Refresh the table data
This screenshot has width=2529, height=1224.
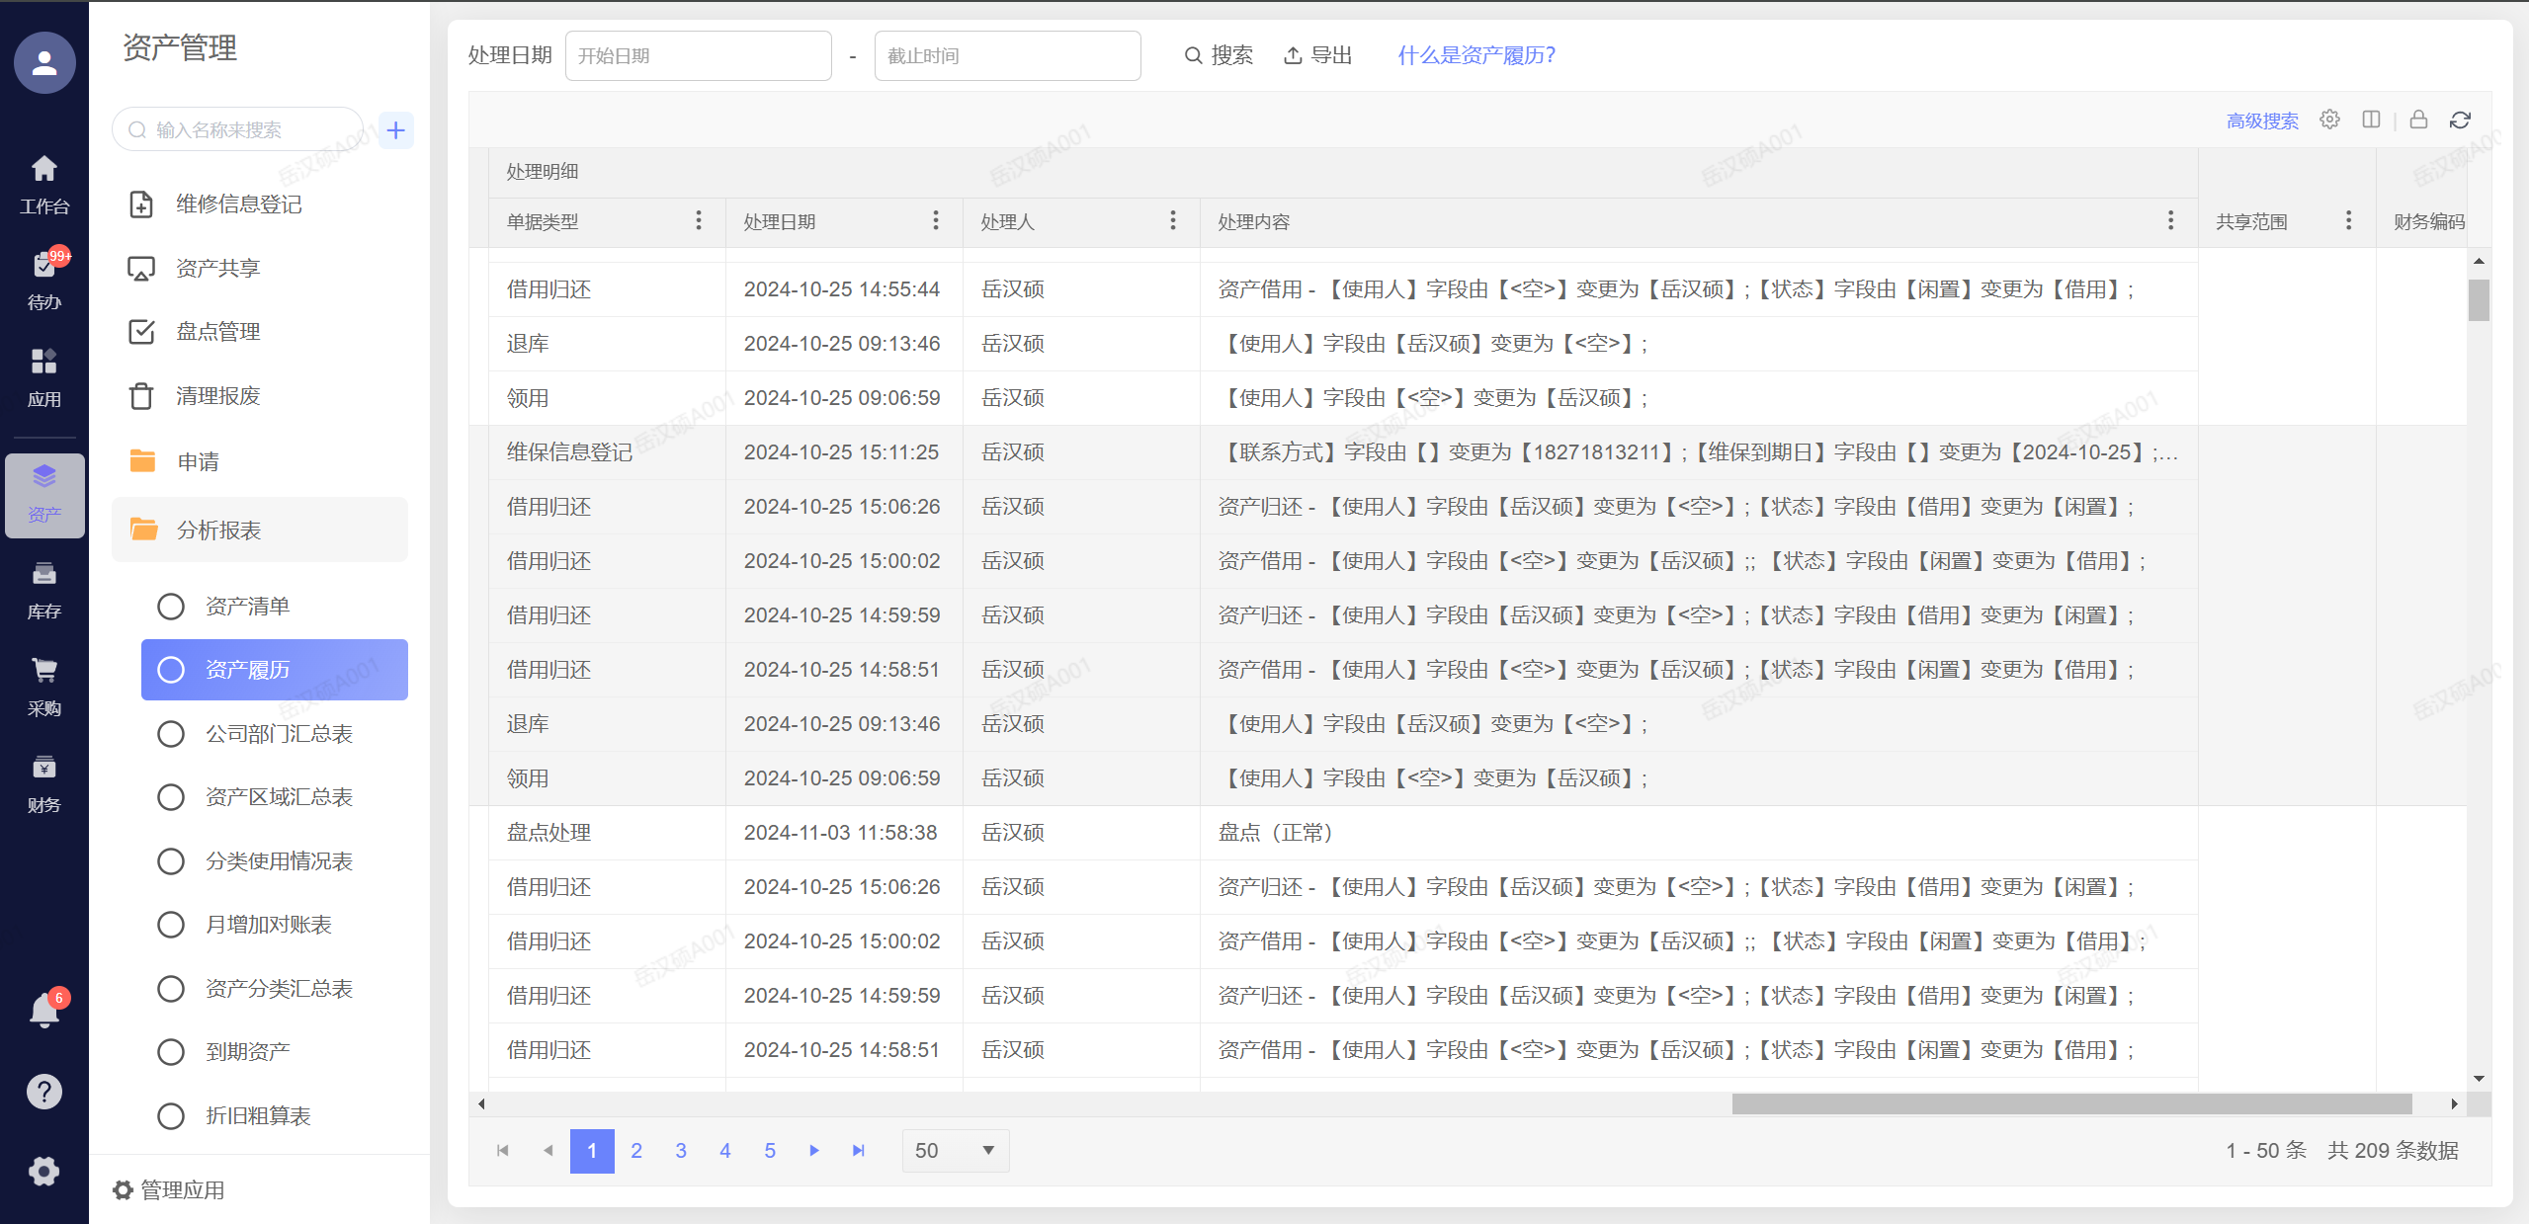[x=2461, y=120]
